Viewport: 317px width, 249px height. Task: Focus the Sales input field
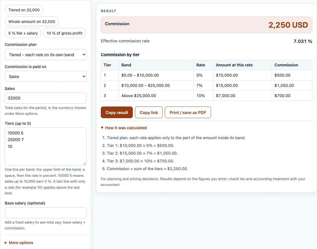tap(46, 98)
